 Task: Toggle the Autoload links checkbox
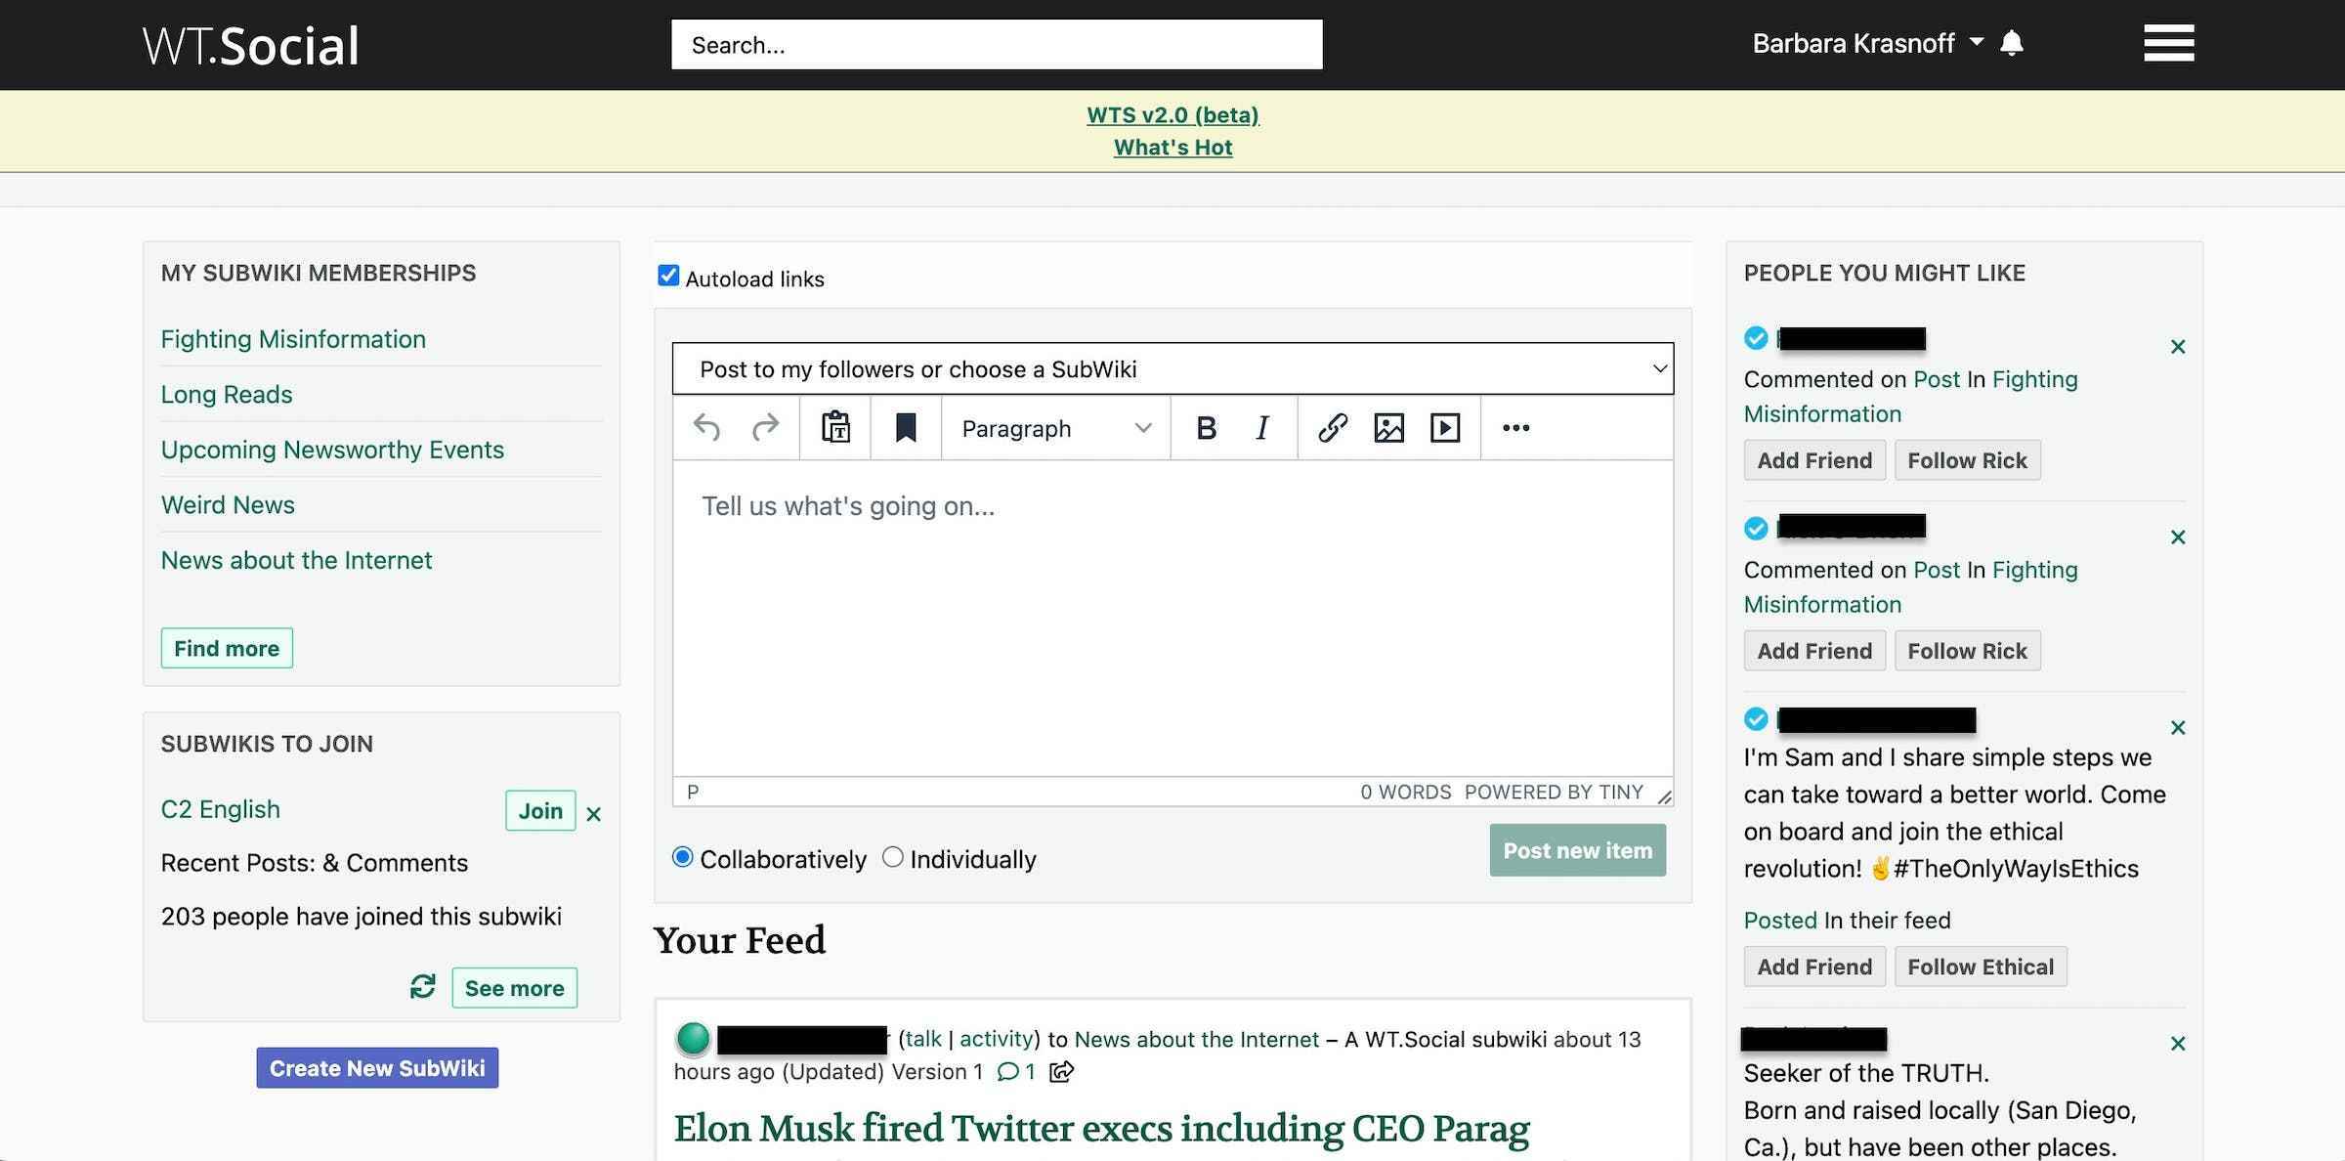click(668, 276)
